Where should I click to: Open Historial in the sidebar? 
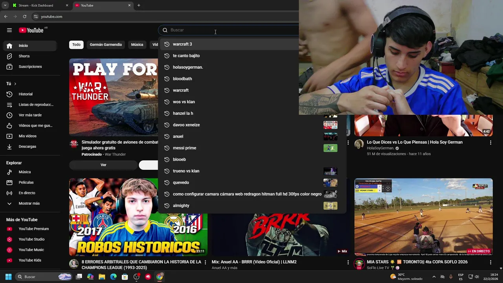point(30,94)
